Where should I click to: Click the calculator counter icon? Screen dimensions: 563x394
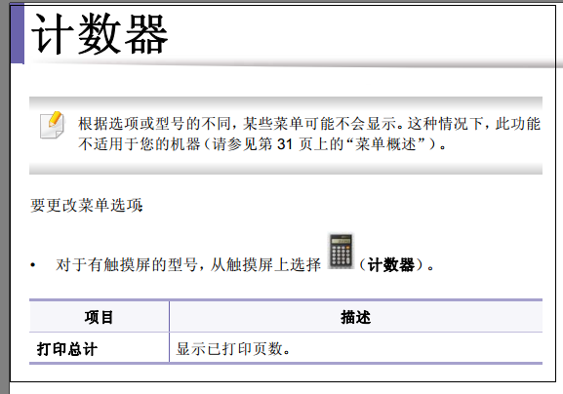(x=341, y=252)
